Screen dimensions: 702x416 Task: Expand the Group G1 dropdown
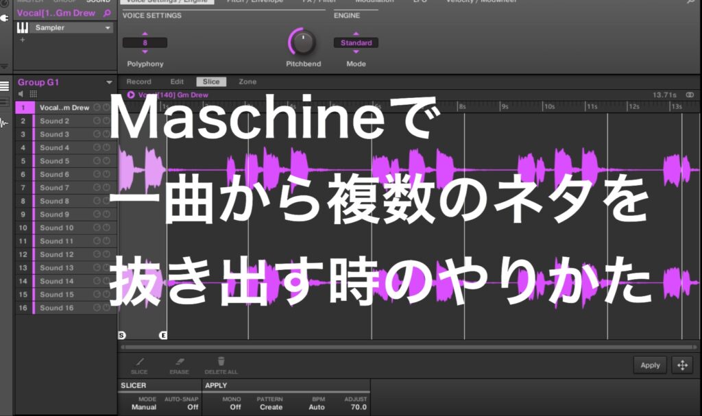click(108, 80)
